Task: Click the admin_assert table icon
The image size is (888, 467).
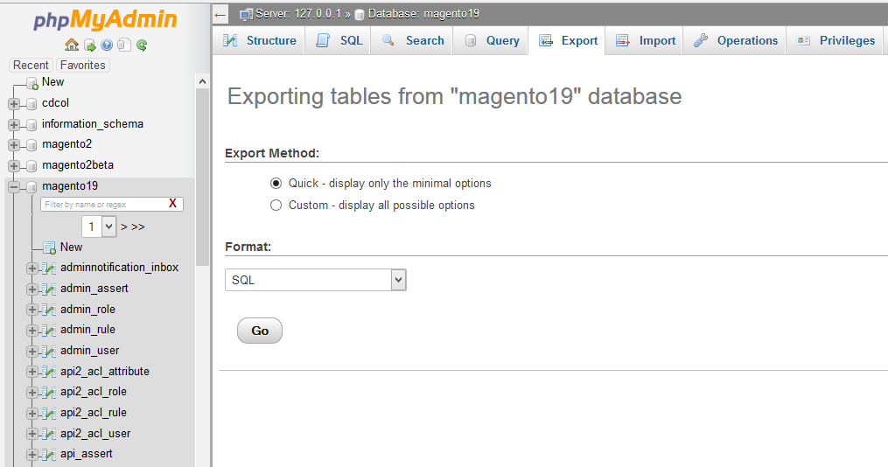Action: tap(49, 289)
